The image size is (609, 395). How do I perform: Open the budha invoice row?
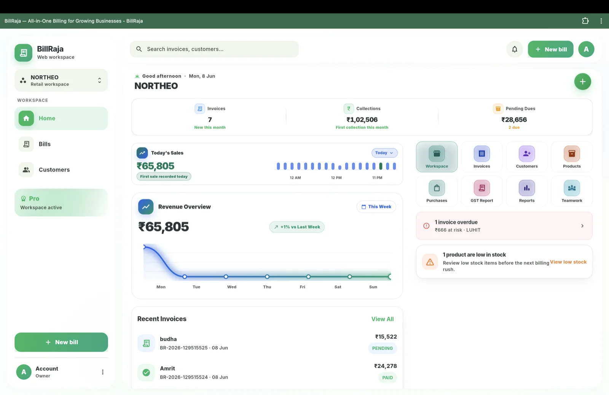point(267,343)
